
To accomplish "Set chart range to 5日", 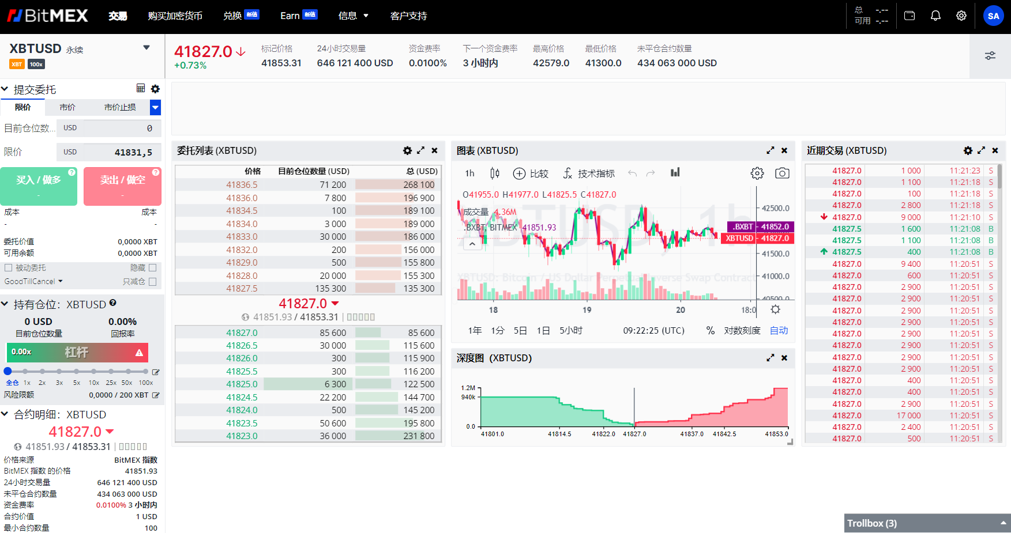I will point(520,331).
